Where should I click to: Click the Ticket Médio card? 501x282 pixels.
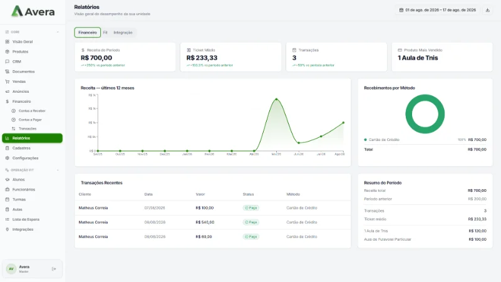[x=230, y=57]
